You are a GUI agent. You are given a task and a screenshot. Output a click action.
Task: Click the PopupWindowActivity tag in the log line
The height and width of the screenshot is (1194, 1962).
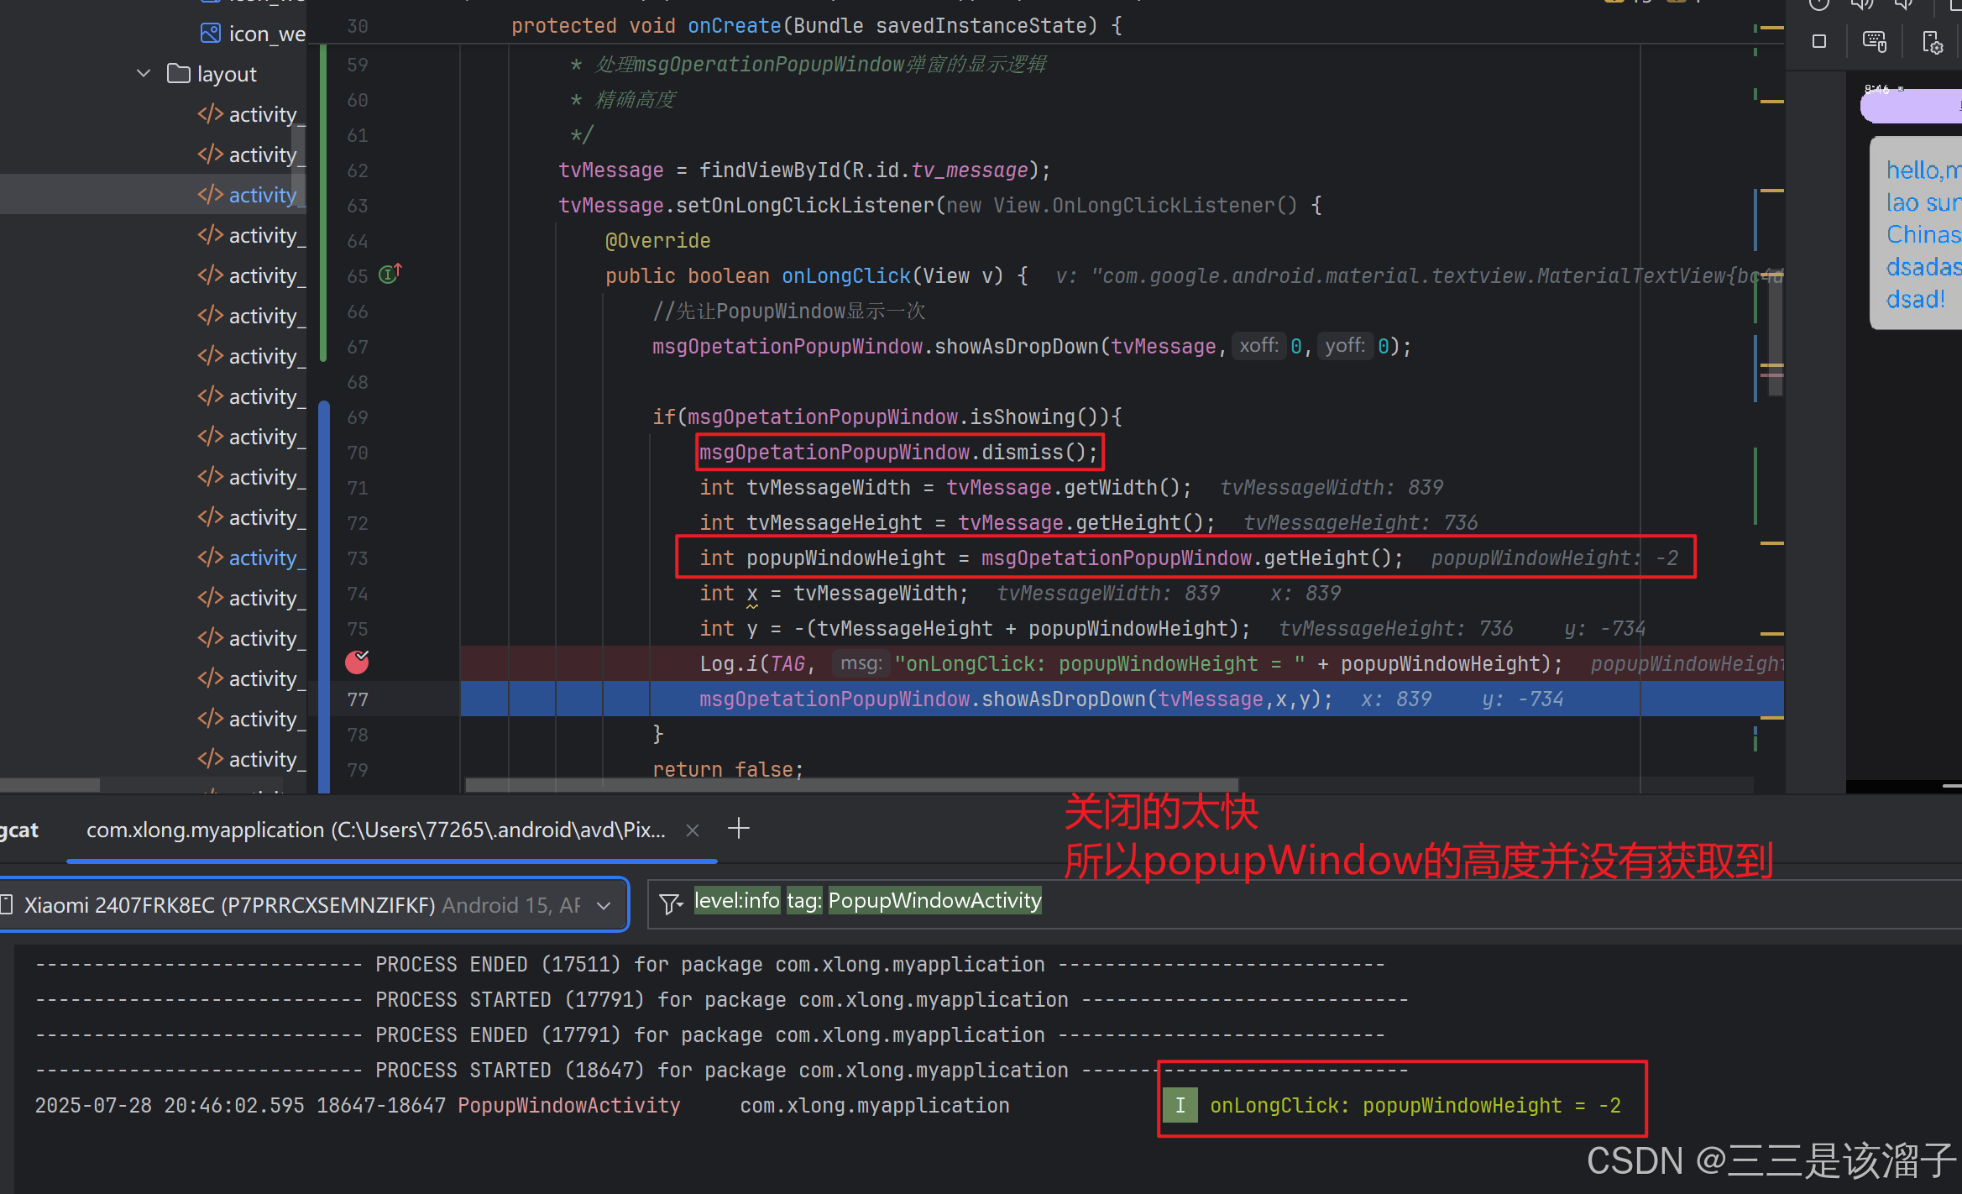(569, 1105)
